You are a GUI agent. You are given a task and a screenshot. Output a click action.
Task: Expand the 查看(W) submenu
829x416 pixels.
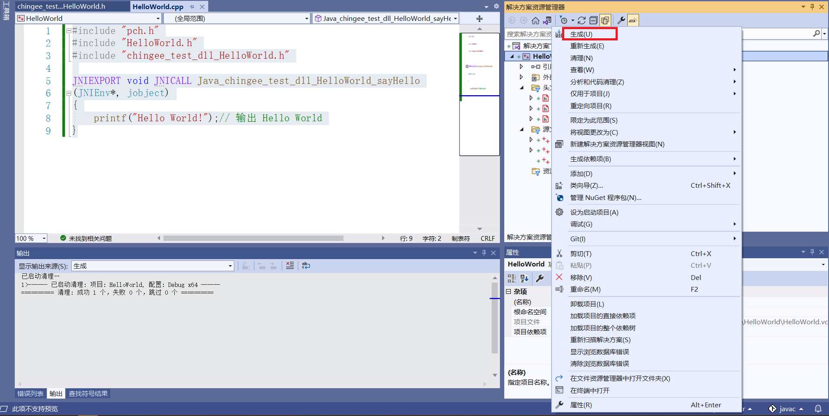coord(583,70)
